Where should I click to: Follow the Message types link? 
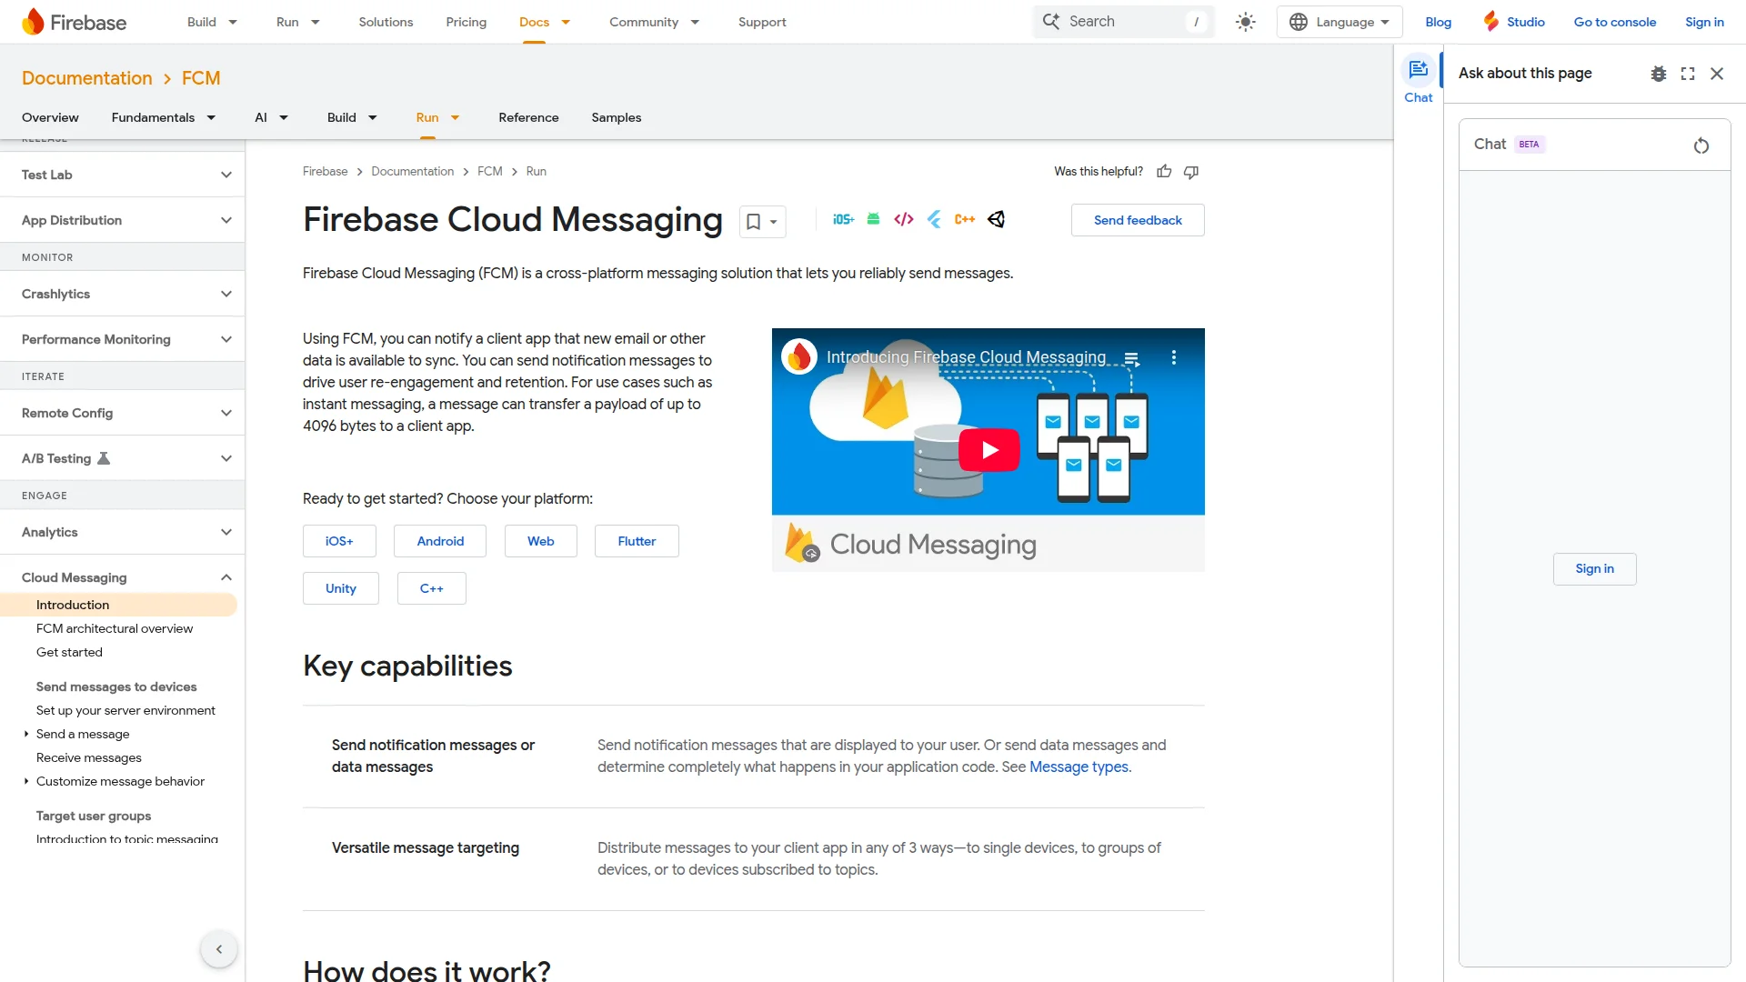tap(1079, 767)
